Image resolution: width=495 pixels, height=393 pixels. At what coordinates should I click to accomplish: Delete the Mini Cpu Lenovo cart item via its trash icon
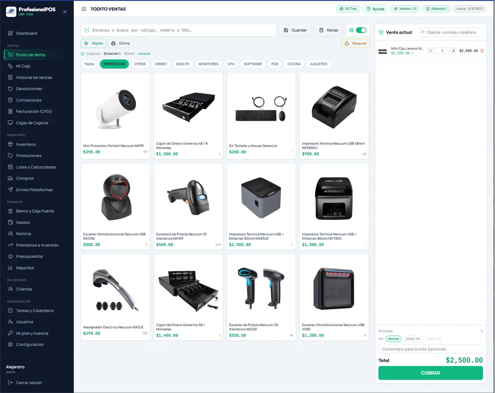coord(482,51)
